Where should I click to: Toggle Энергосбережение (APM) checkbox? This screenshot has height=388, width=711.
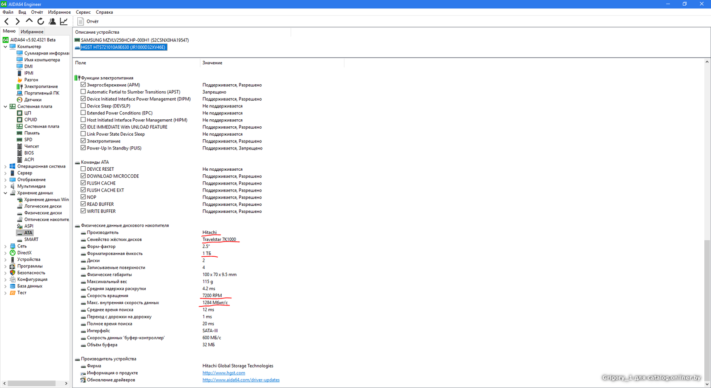click(x=83, y=85)
